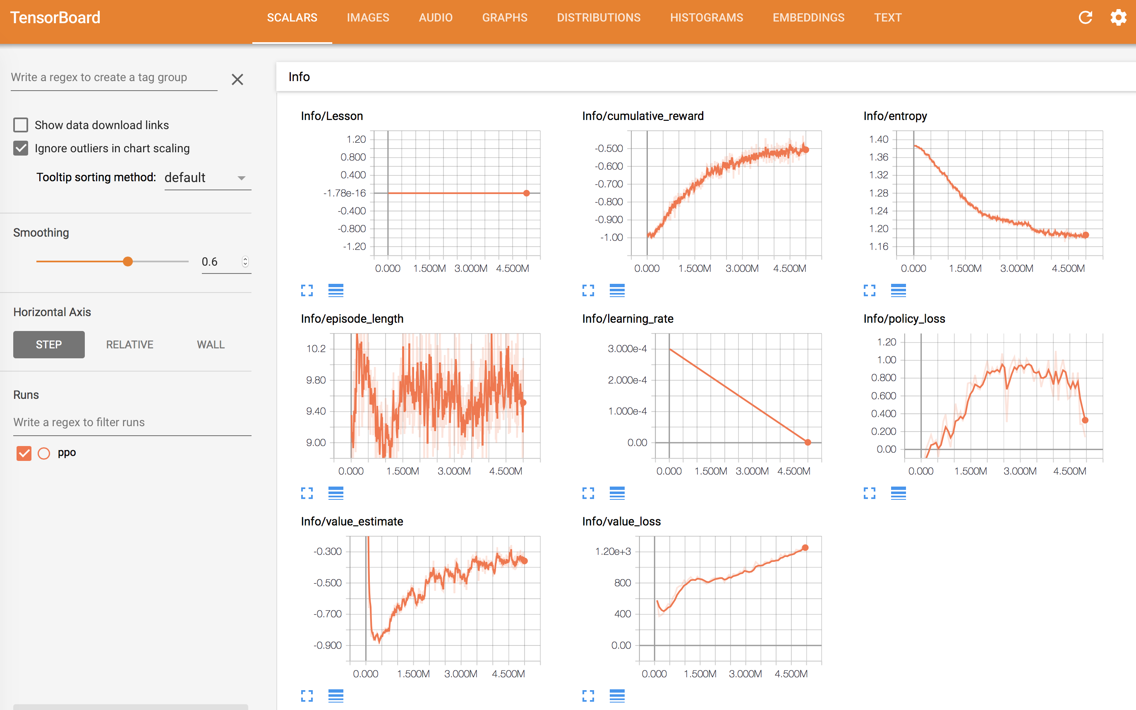Enable Show data download links checkbox
Image resolution: width=1136 pixels, height=710 pixels.
(21, 125)
